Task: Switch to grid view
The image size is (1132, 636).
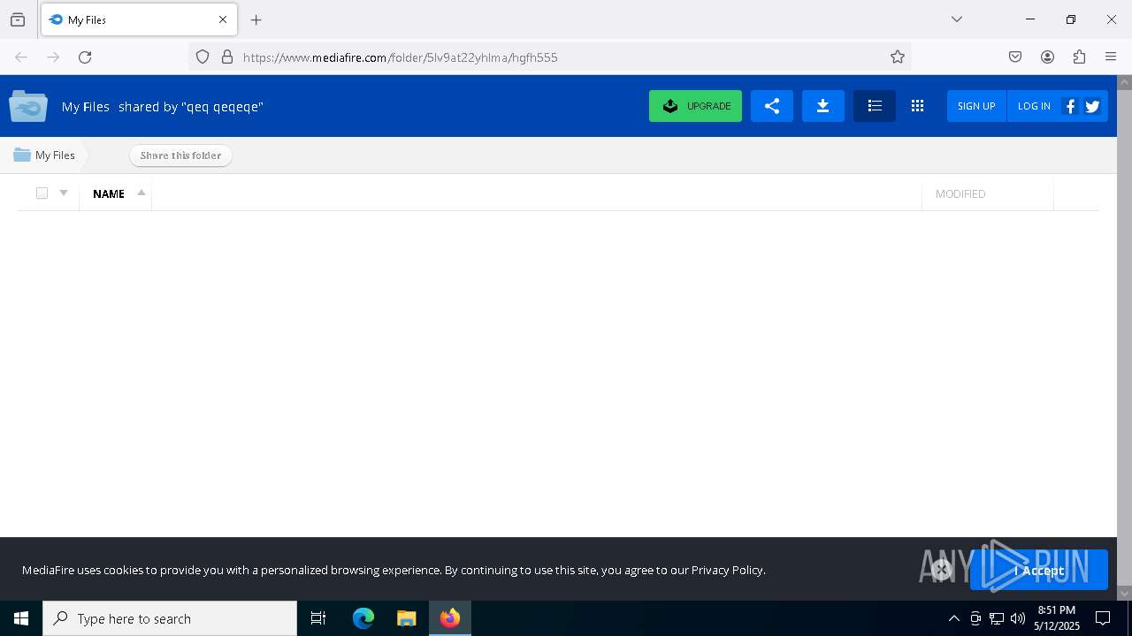Action: 917,106
